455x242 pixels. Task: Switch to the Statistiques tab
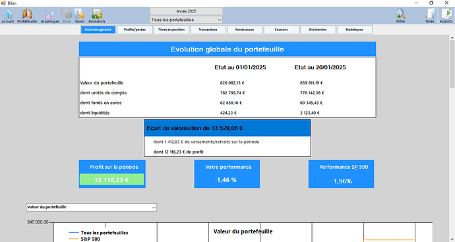point(354,30)
